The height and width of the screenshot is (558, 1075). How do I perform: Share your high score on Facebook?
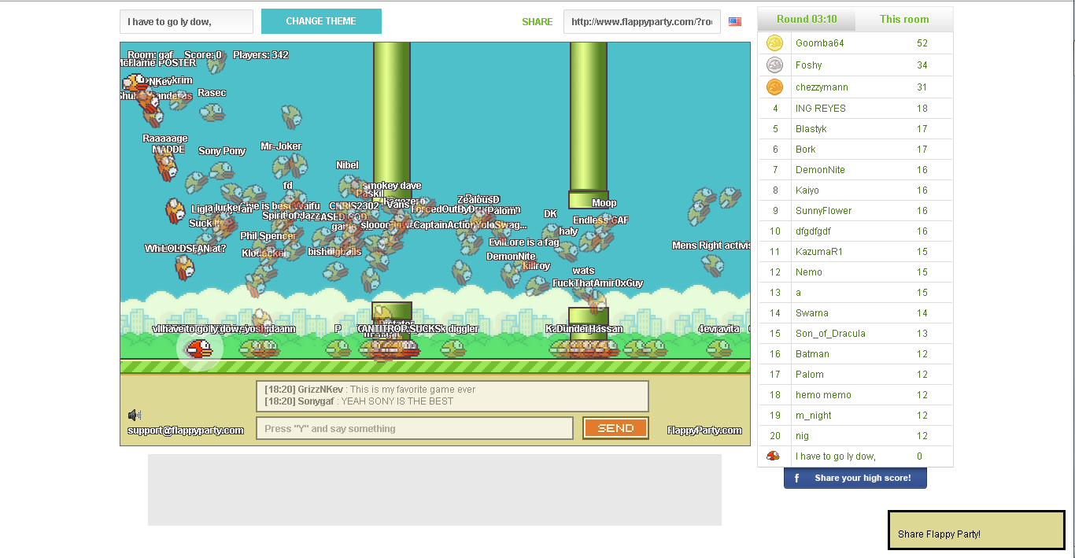[855, 478]
